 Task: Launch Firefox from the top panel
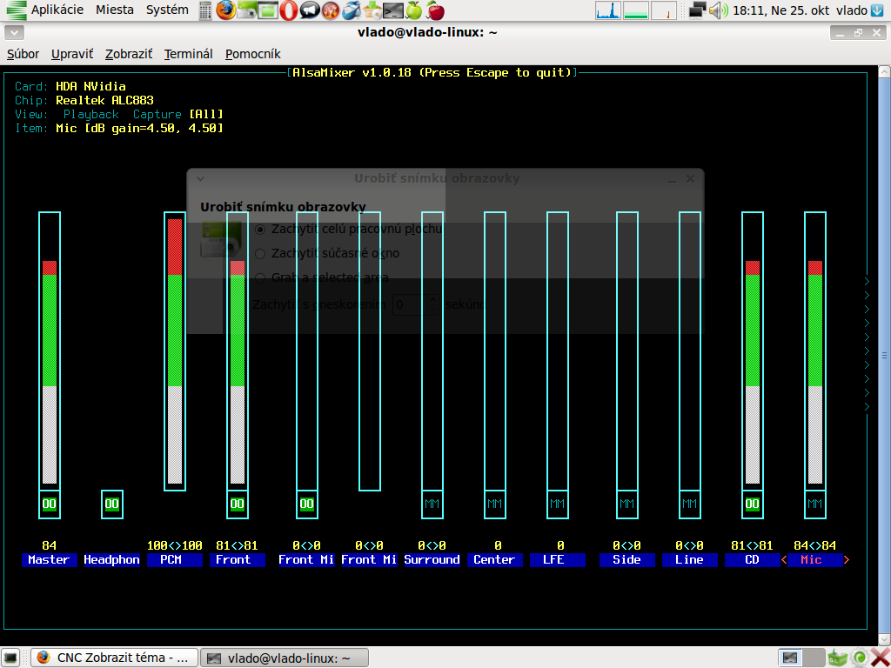pos(226,10)
